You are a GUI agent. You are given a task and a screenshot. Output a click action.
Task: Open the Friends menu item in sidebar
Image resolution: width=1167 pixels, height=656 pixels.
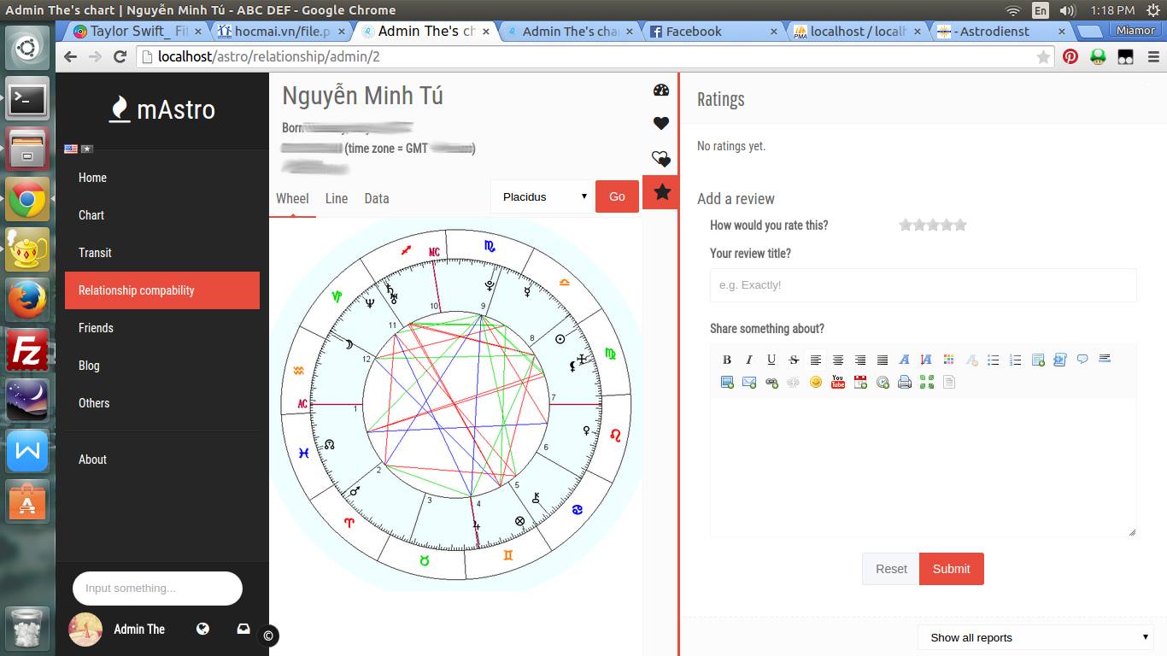(x=96, y=328)
